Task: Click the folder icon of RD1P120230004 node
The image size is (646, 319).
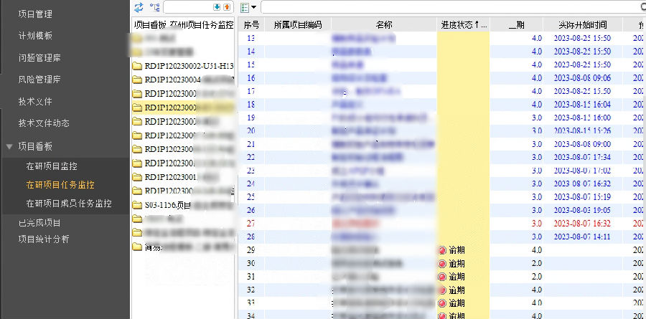Action: tap(137, 80)
